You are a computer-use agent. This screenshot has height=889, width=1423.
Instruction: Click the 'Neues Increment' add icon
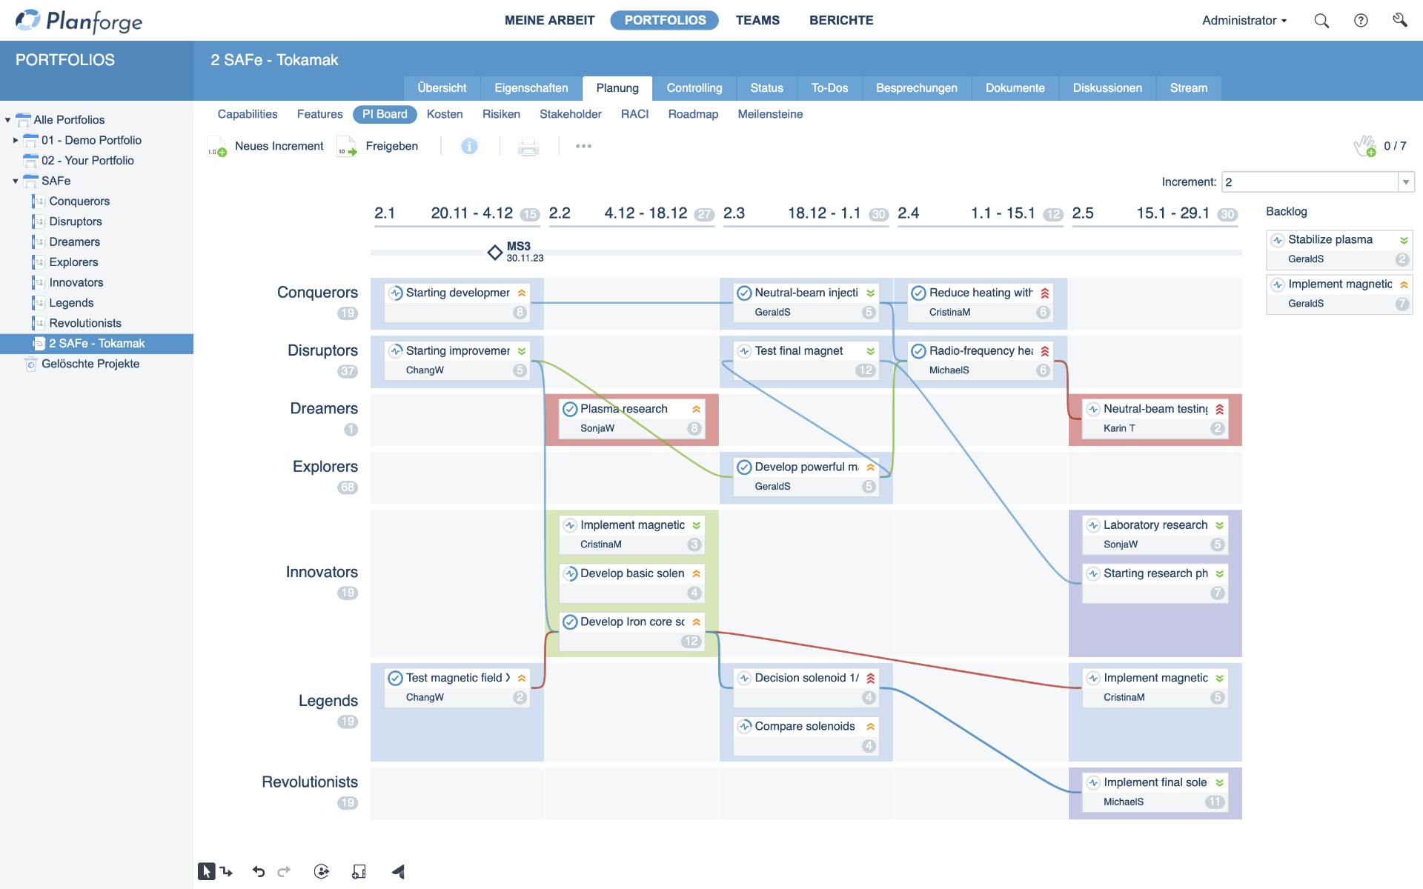coord(220,147)
